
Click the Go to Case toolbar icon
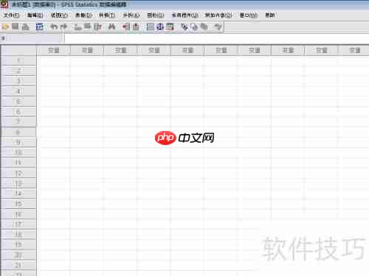click(78, 26)
